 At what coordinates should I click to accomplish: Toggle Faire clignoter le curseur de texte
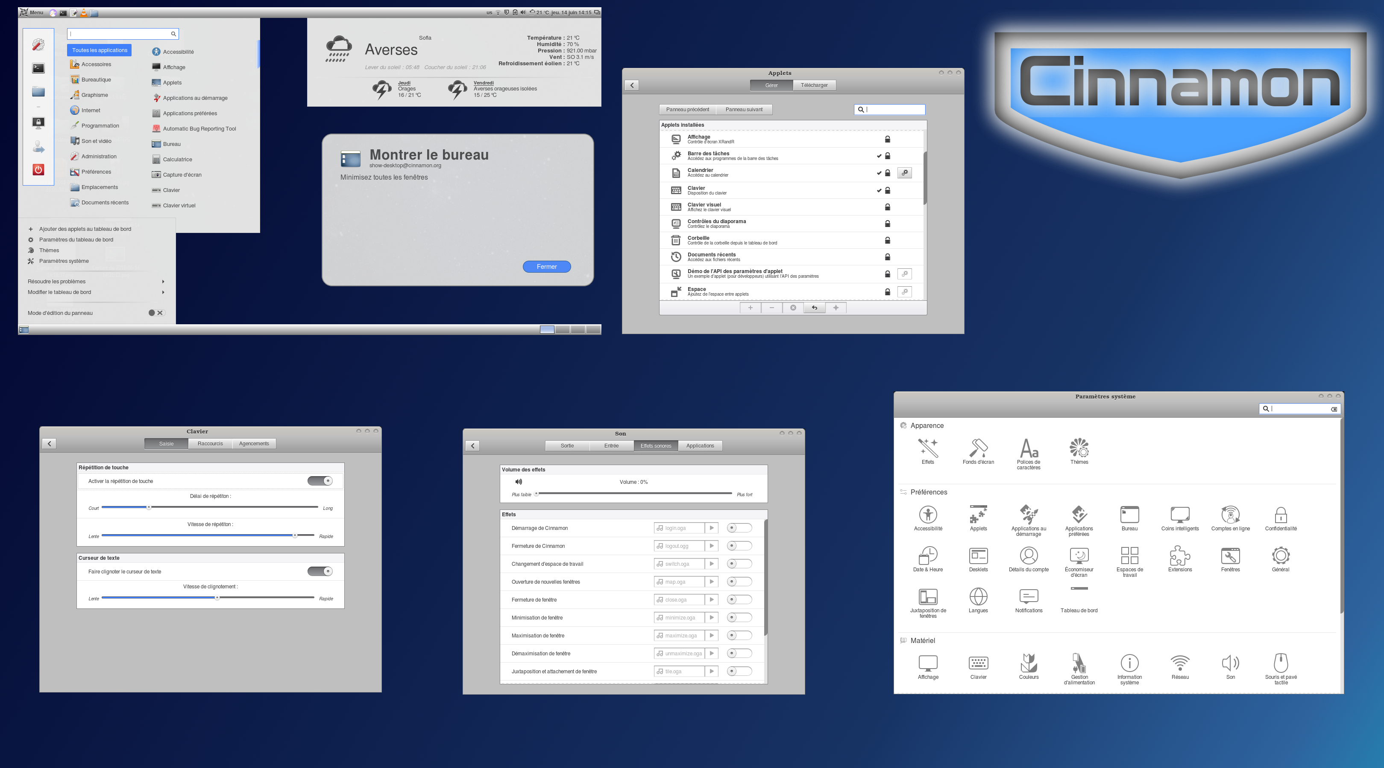coord(320,571)
